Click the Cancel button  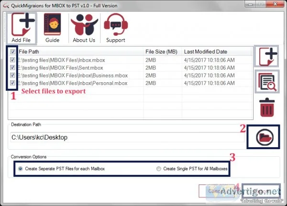click(217, 191)
